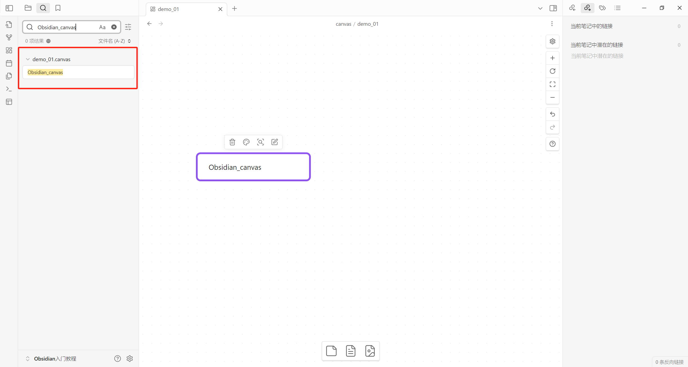Open the file name sort order dropdown
This screenshot has height=367, width=688.
pyautogui.click(x=114, y=41)
